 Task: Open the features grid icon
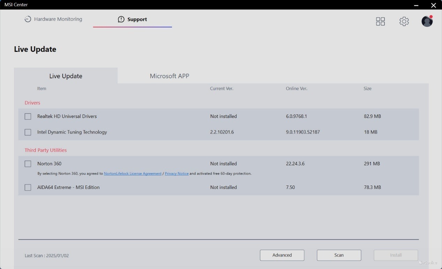(x=380, y=21)
